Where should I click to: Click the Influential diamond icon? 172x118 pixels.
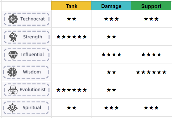click(x=13, y=55)
